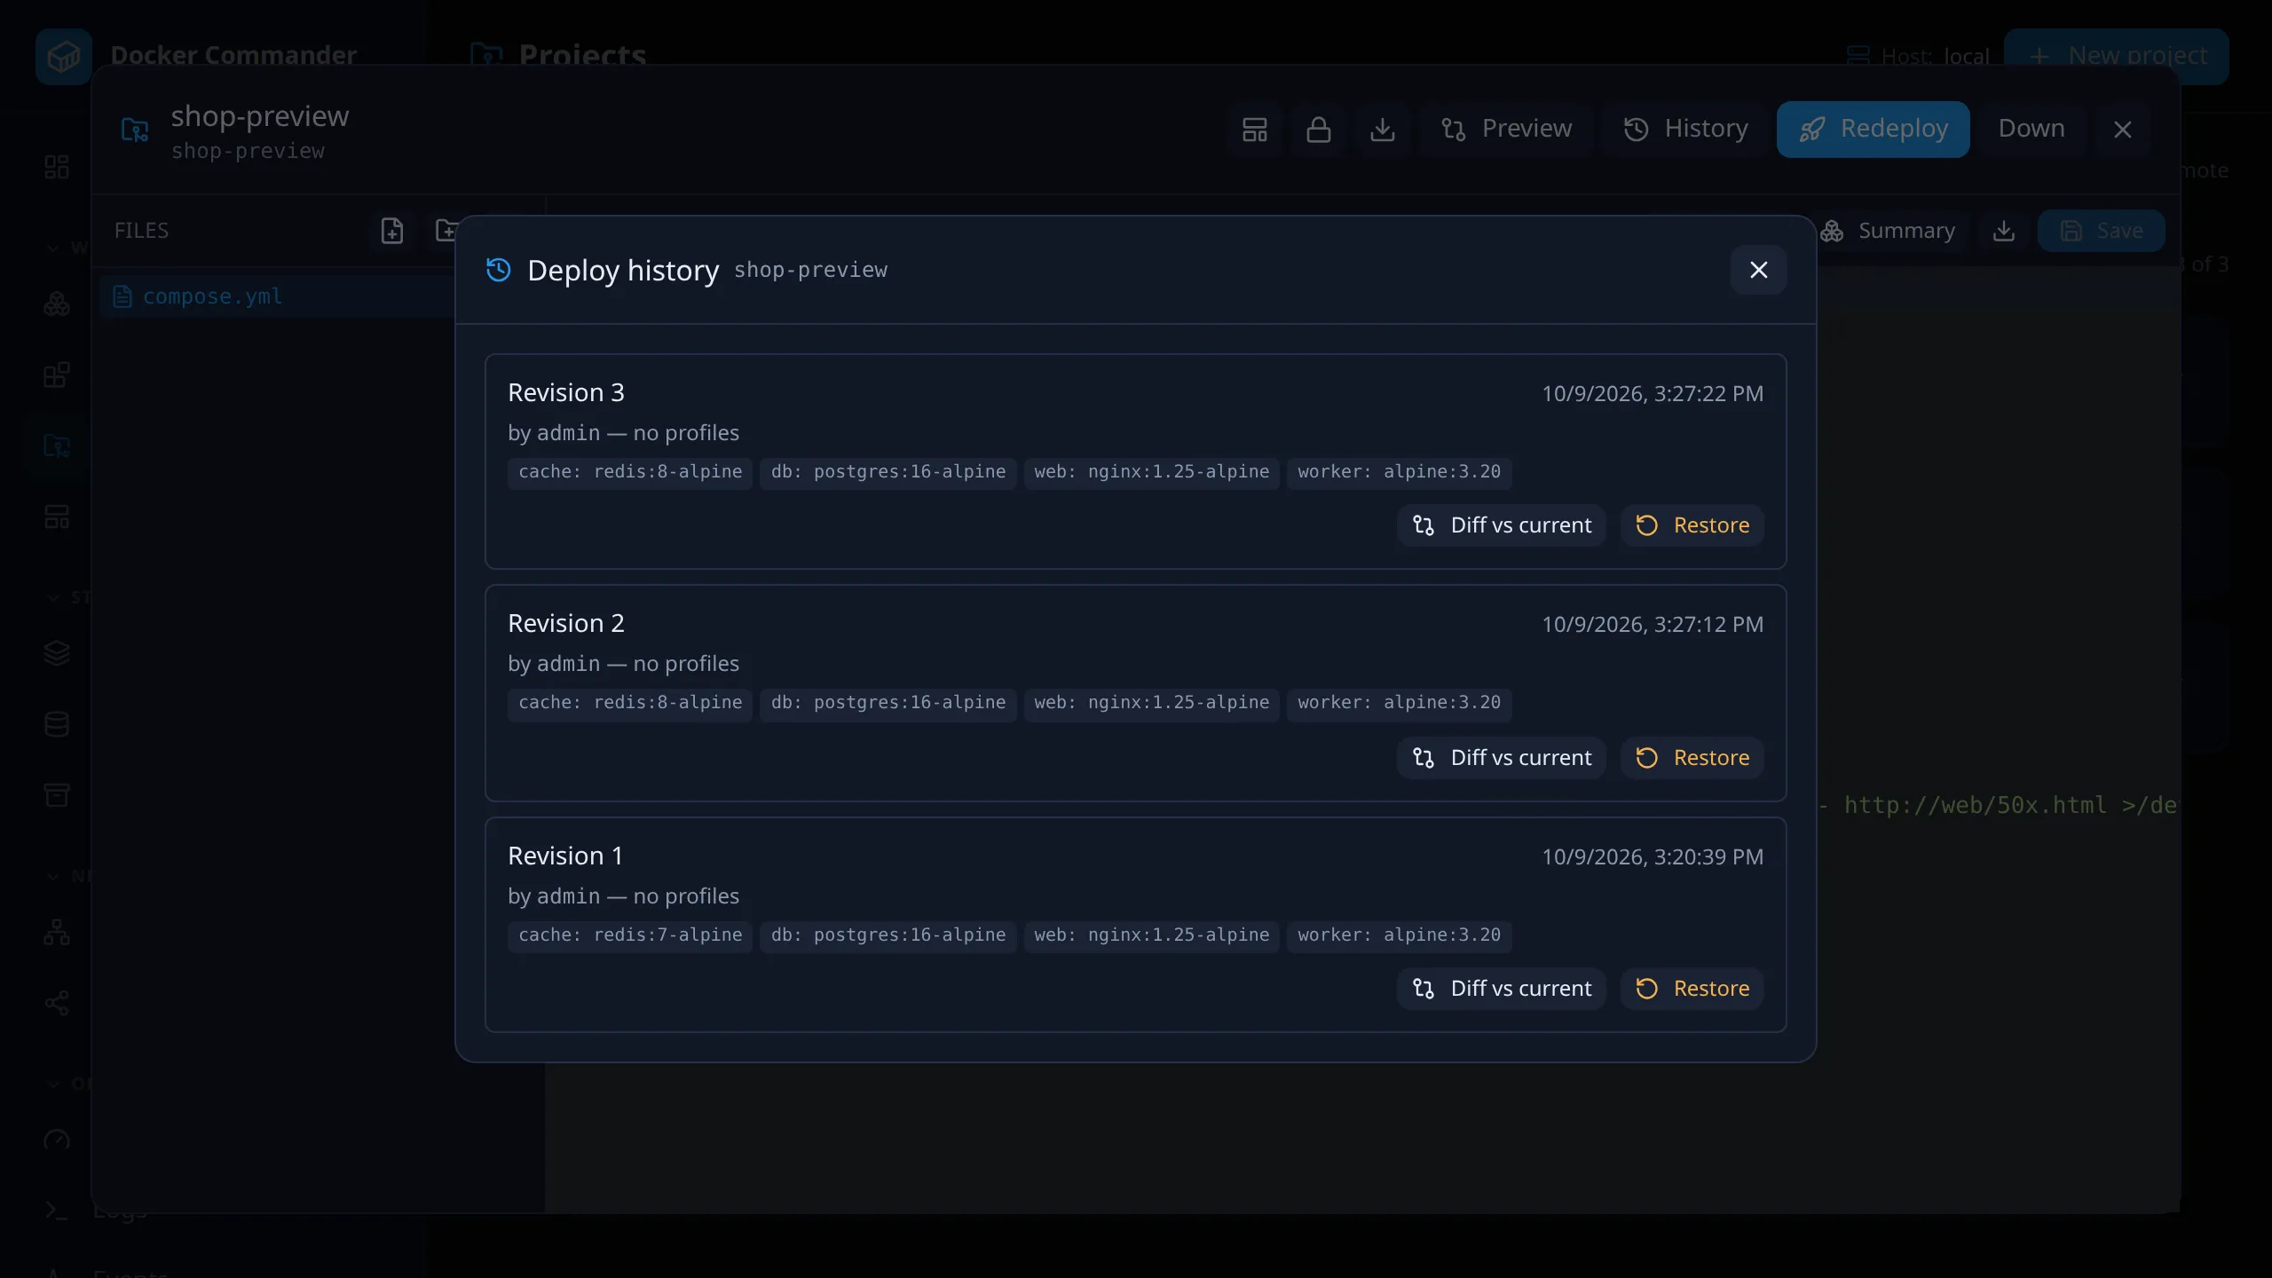
Task: Open the containers cubes icon in sidebar
Action: [x=57, y=304]
